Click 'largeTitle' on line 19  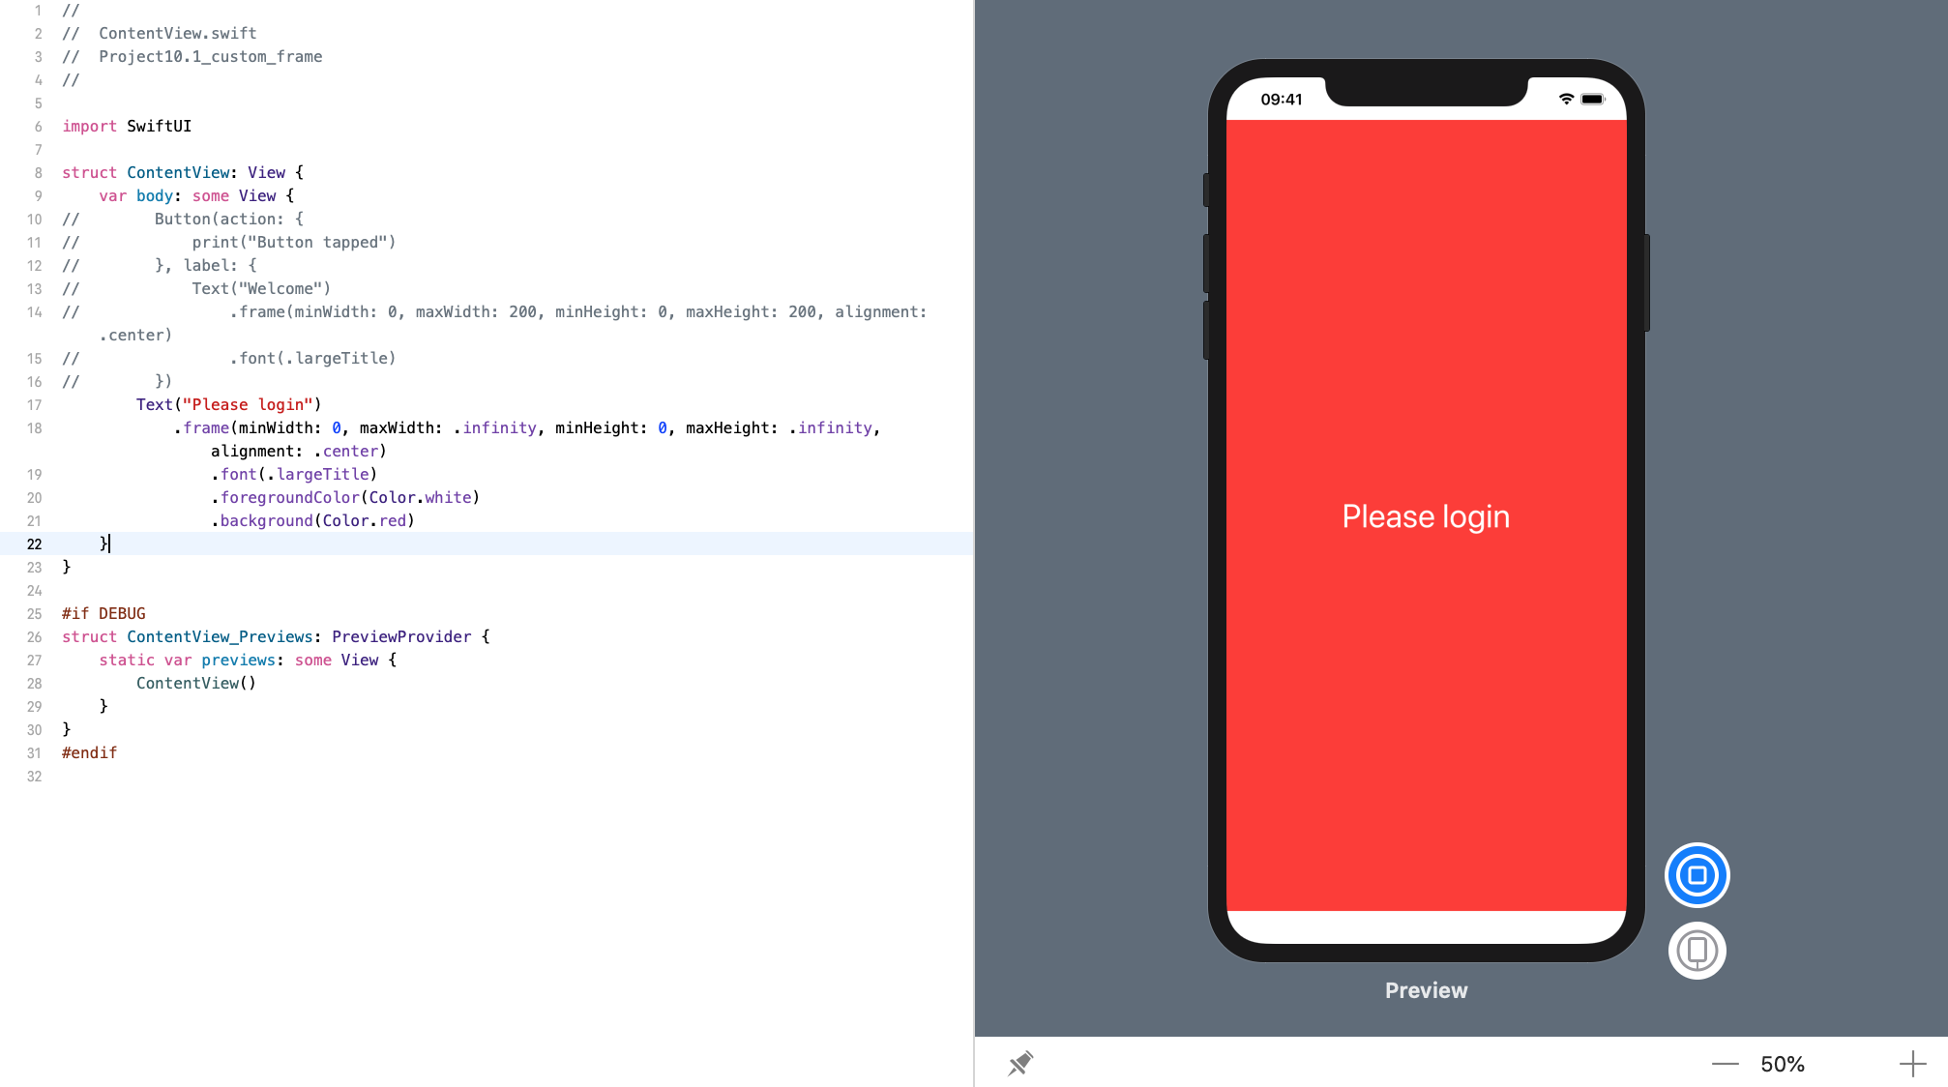click(x=322, y=475)
